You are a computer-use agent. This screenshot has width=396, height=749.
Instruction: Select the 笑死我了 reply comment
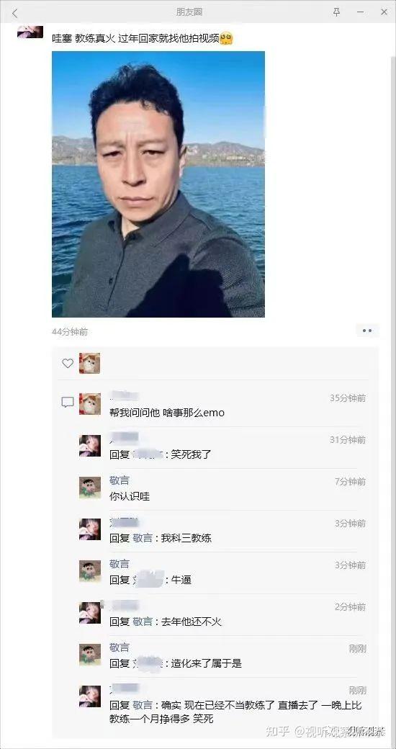click(161, 454)
